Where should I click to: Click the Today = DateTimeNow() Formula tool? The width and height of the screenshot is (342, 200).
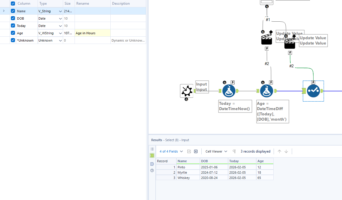pos(229,91)
